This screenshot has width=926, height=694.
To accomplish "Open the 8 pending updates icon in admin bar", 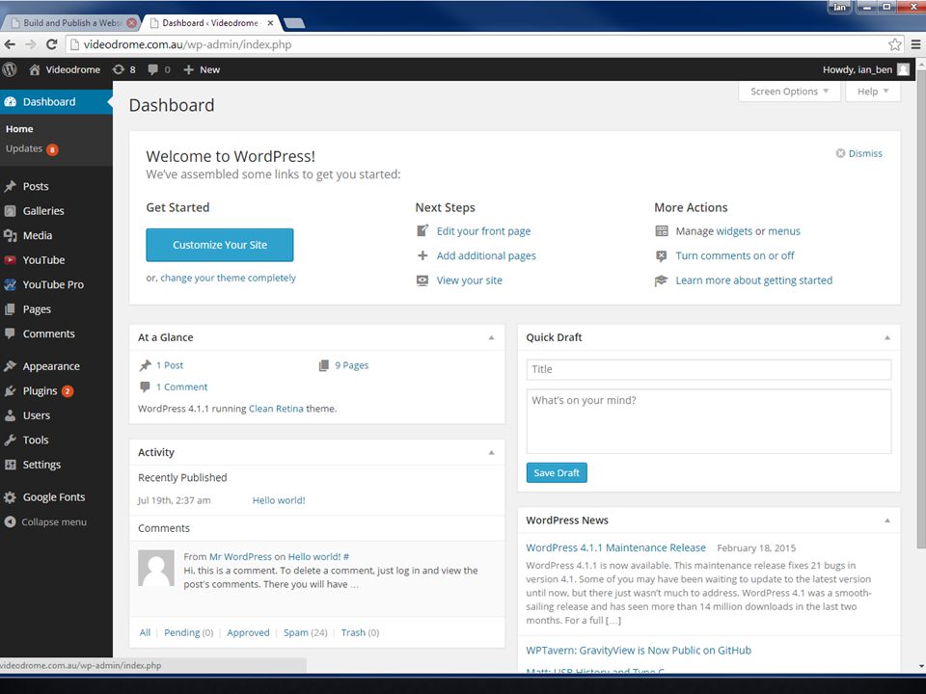I will tap(119, 69).
